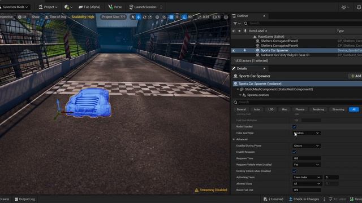Open the three-dot options next to Launch Session
Screen dimensions: 362x203
(161, 7)
